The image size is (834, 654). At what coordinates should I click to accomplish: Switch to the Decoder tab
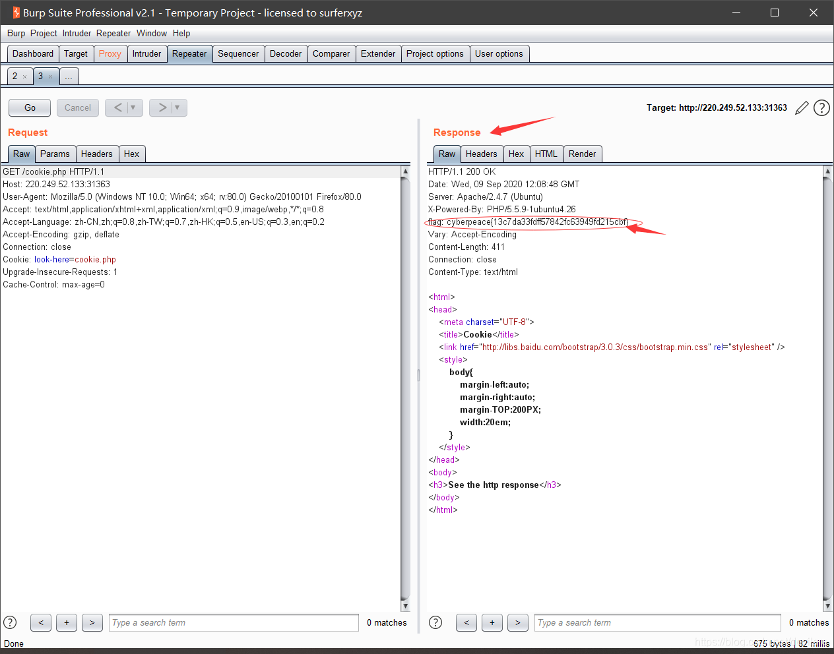click(286, 54)
